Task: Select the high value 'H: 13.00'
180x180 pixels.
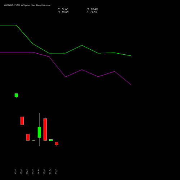Action: tap(92, 9)
